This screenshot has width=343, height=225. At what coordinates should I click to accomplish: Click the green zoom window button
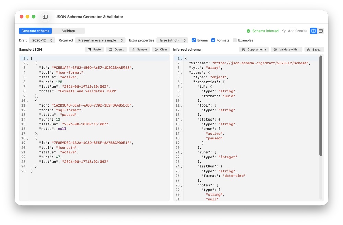34,17
